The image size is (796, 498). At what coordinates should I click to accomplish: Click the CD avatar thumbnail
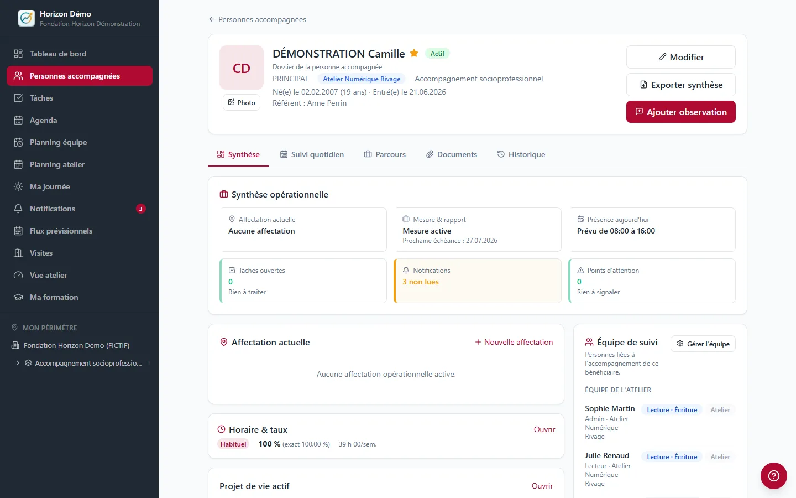pyautogui.click(x=242, y=68)
